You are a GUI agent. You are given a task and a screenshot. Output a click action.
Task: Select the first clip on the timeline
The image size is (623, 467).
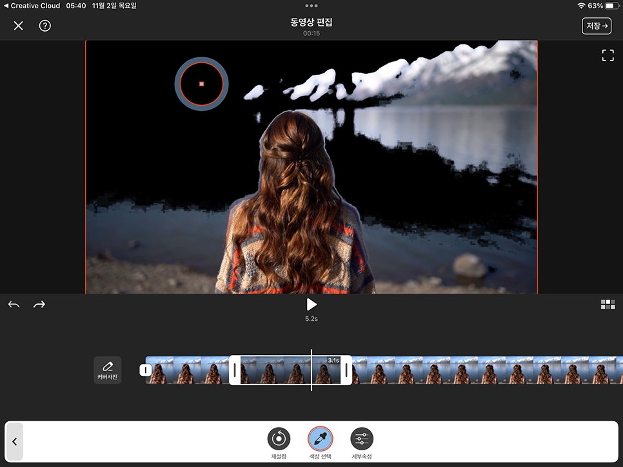[187, 370]
